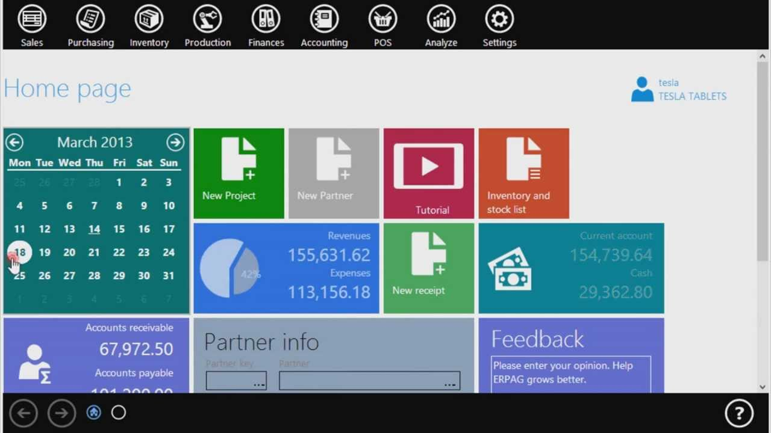
Task: Open the Sales module icon
Action: pyautogui.click(x=32, y=20)
